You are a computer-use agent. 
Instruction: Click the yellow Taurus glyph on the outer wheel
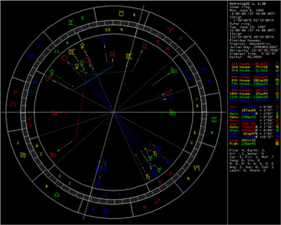[x=121, y=13]
